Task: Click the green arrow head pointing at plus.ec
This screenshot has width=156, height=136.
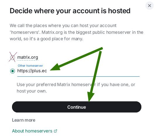Action: 55,68
